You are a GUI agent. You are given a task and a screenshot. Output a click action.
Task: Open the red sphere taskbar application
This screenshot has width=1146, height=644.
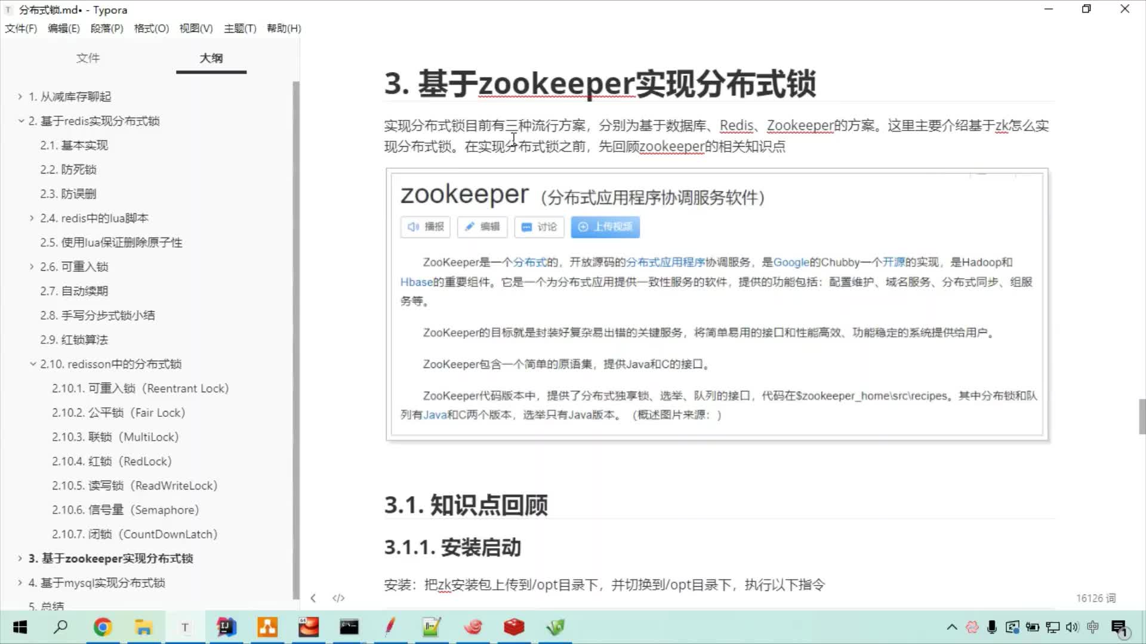(x=309, y=627)
